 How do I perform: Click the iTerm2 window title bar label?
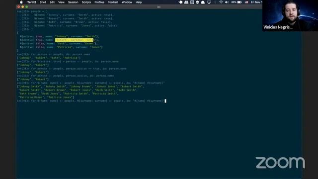[x=159, y=7]
